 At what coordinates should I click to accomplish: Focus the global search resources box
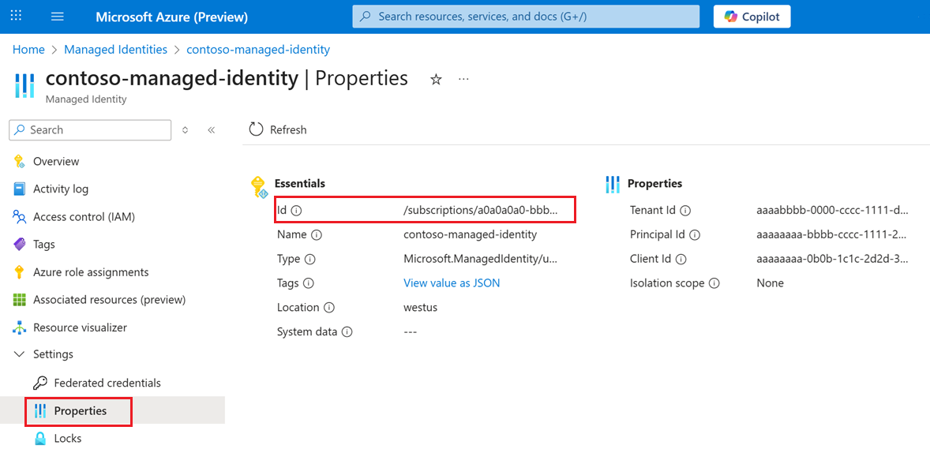point(525,17)
